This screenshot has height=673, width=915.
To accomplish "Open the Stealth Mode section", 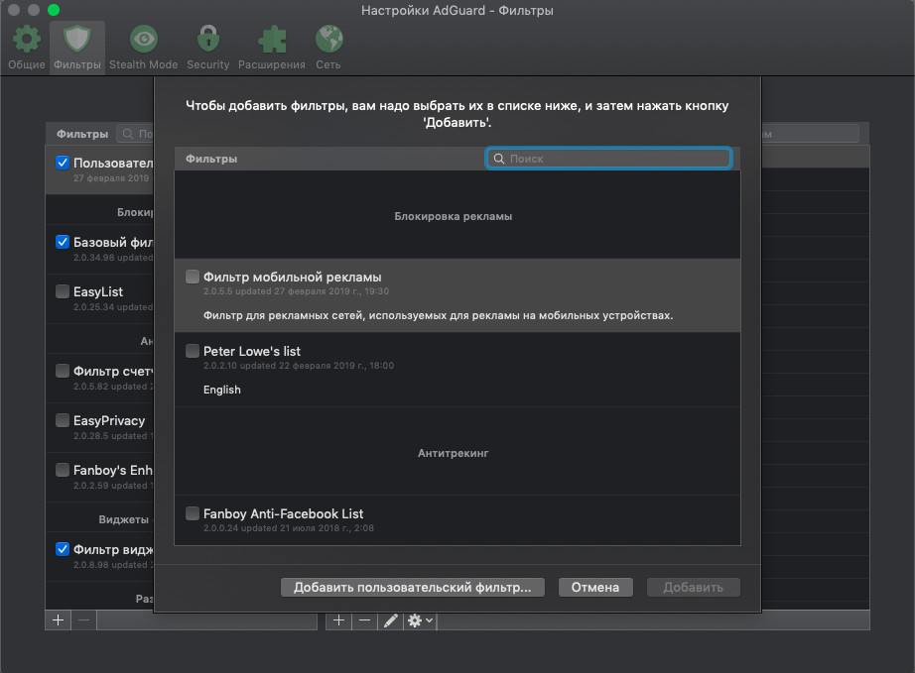I will 143,46.
